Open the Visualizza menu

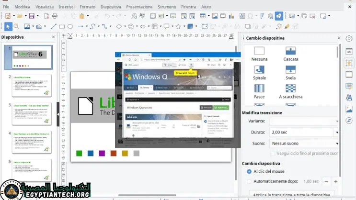[x=45, y=7]
